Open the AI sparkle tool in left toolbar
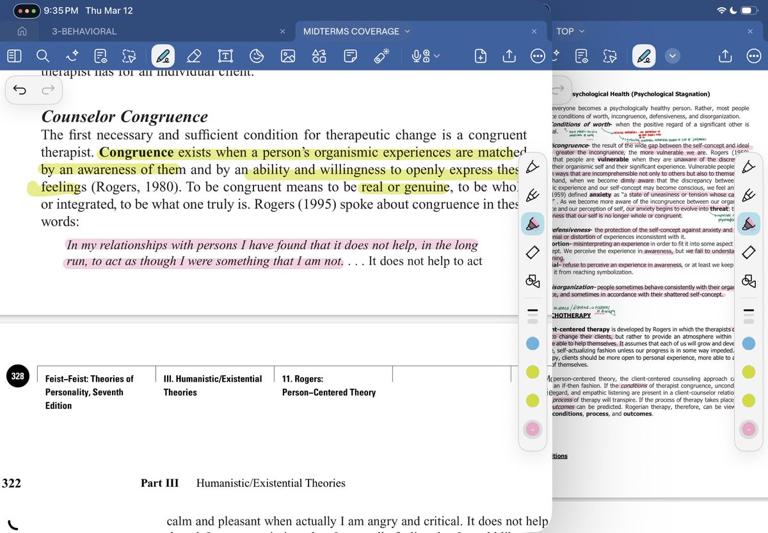 tap(72, 56)
